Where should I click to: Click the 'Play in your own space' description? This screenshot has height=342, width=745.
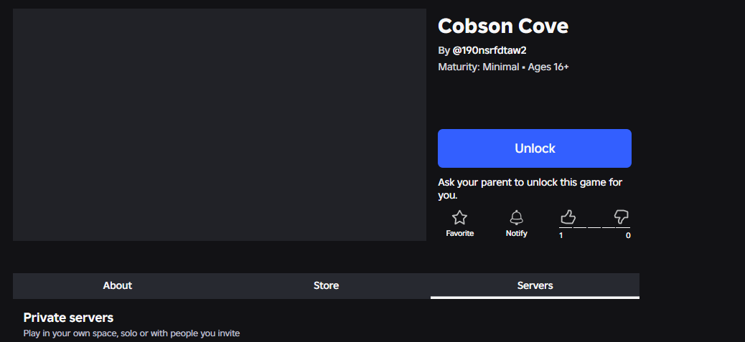click(x=131, y=333)
